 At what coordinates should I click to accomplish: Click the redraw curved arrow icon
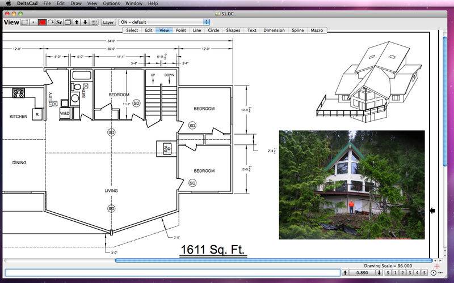point(51,22)
